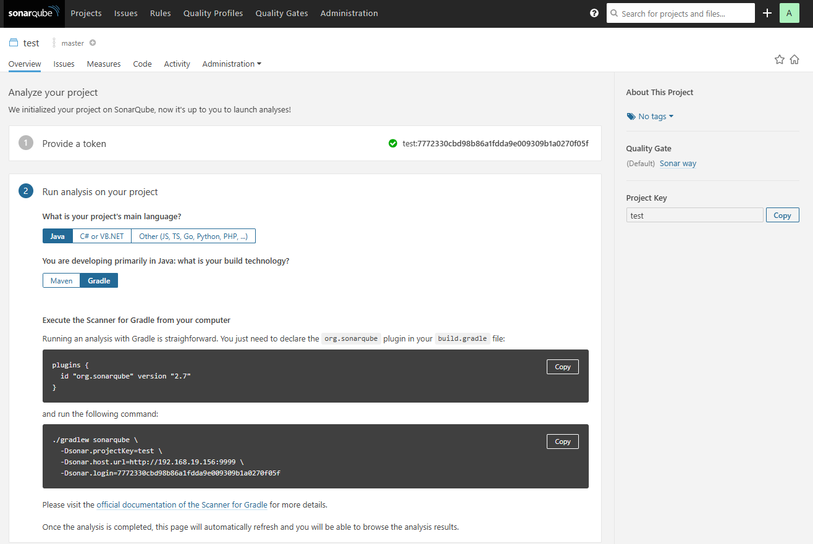Open Quality Profiles in the top navigation

[213, 13]
